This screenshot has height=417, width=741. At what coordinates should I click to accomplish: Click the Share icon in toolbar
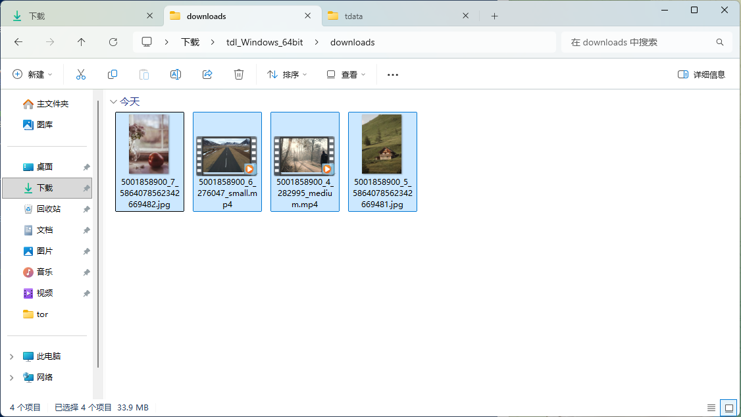pos(207,75)
